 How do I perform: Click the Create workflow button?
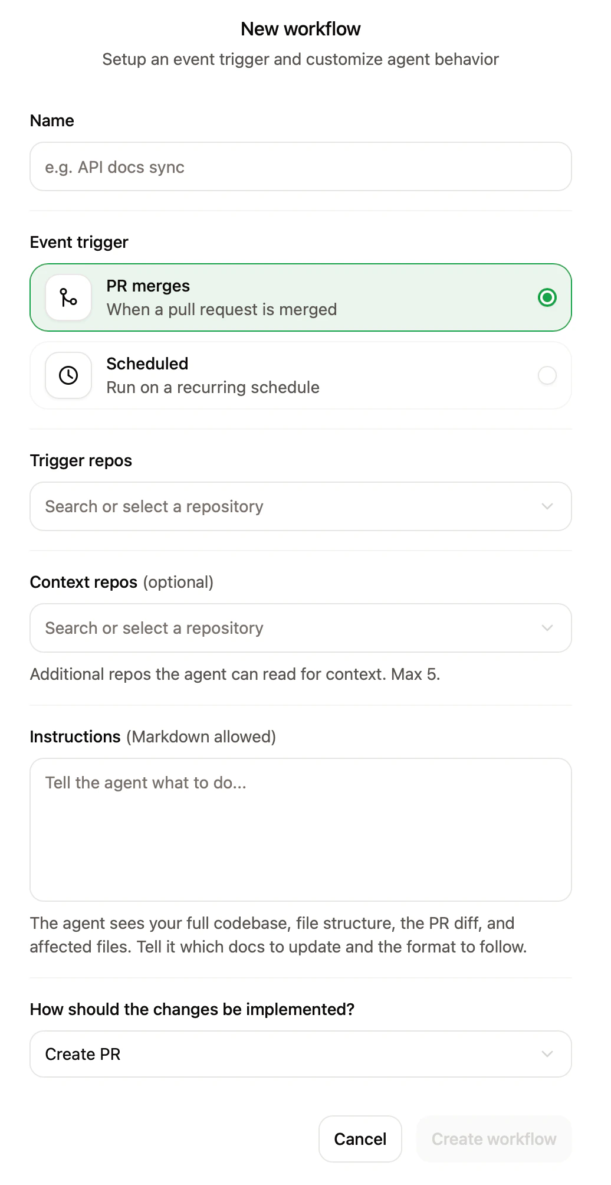point(494,1139)
